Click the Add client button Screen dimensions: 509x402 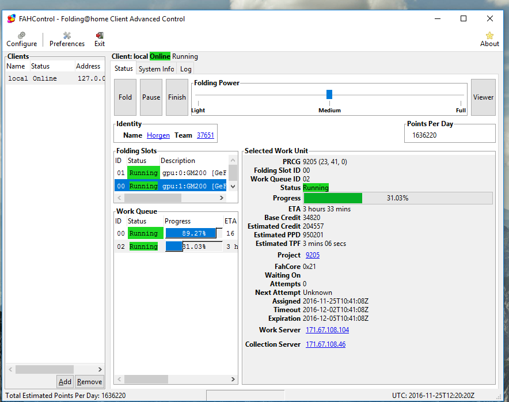tap(64, 381)
